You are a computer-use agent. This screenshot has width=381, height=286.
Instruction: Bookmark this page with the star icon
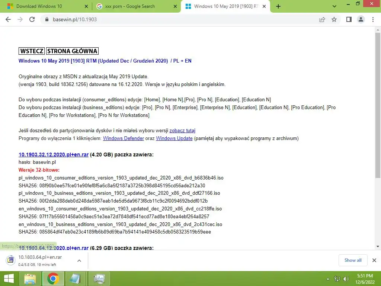[x=334, y=19]
